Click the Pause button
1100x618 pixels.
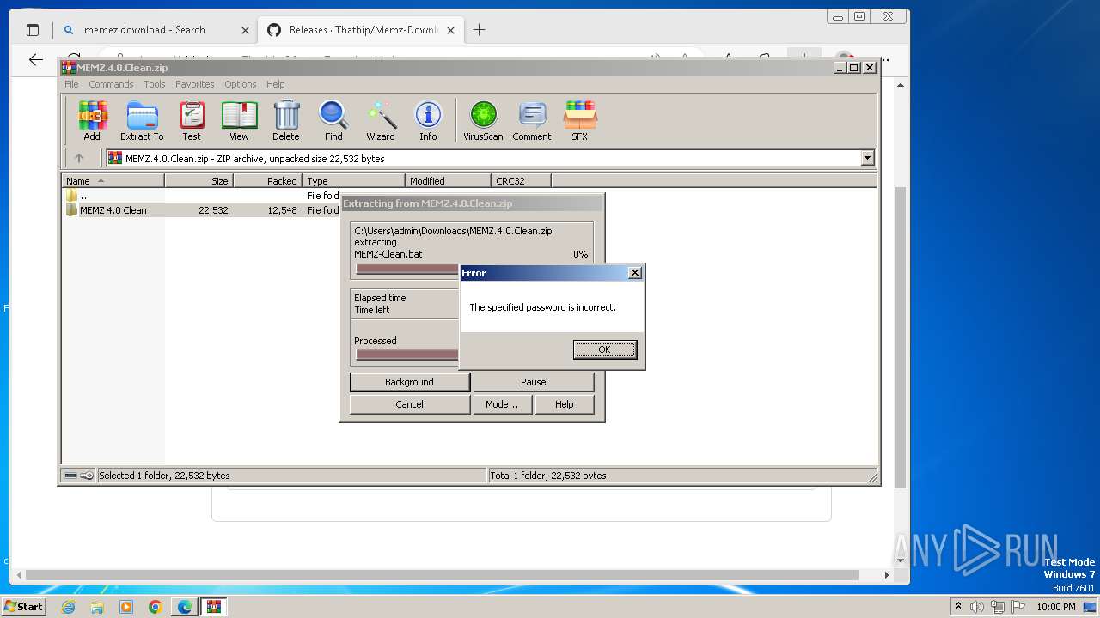[533, 382]
